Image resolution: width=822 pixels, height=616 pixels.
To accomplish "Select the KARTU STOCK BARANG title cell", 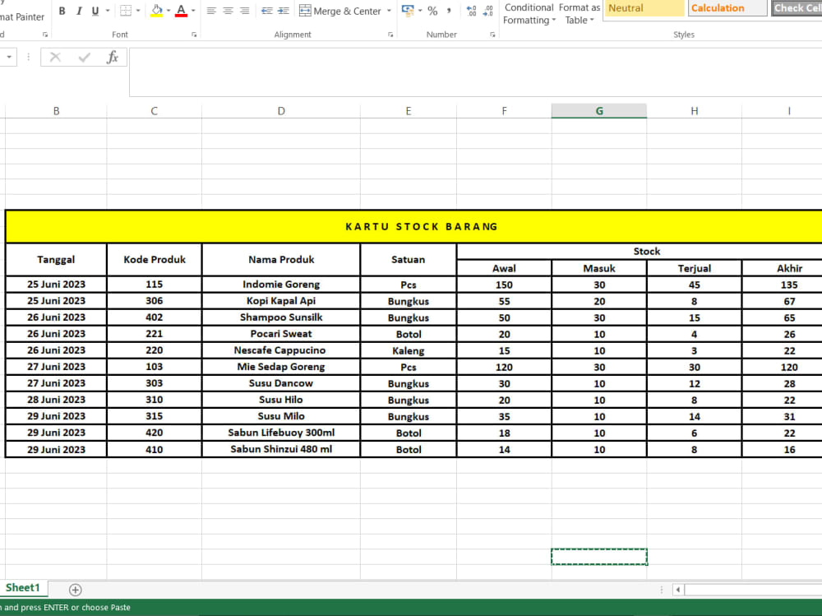I will [x=413, y=227].
